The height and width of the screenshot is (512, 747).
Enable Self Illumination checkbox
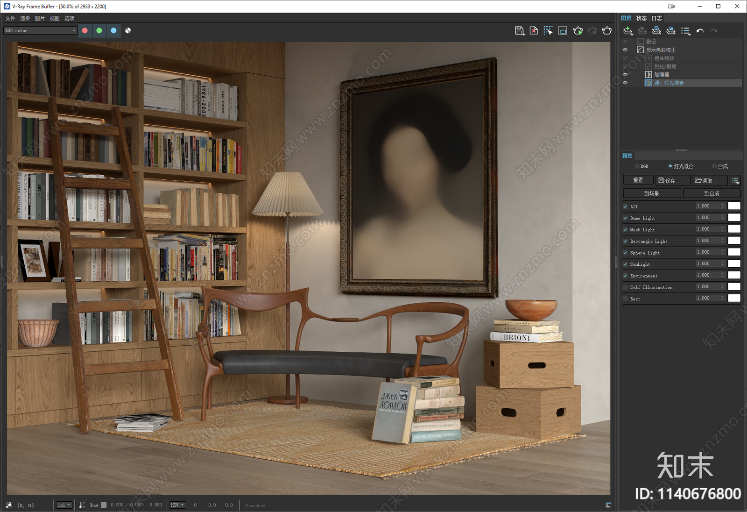coord(626,287)
